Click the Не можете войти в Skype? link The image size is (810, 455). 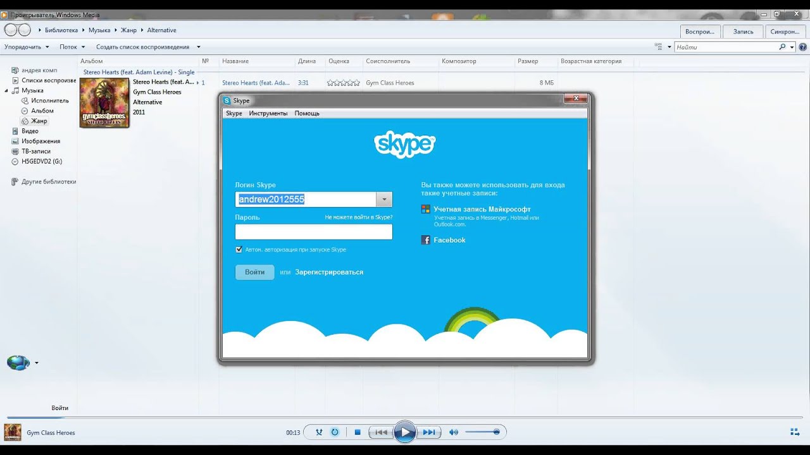coord(359,217)
